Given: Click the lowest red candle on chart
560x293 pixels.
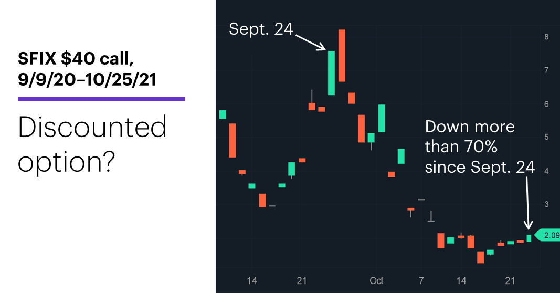Looking at the screenshot, I should coord(481,257).
